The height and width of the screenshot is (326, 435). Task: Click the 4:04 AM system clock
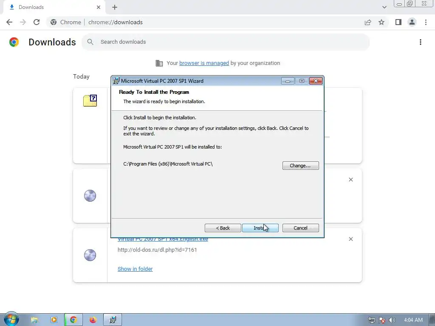(413, 320)
